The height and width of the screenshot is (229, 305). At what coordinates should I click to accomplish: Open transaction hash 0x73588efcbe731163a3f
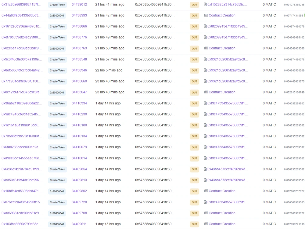[22, 136]
